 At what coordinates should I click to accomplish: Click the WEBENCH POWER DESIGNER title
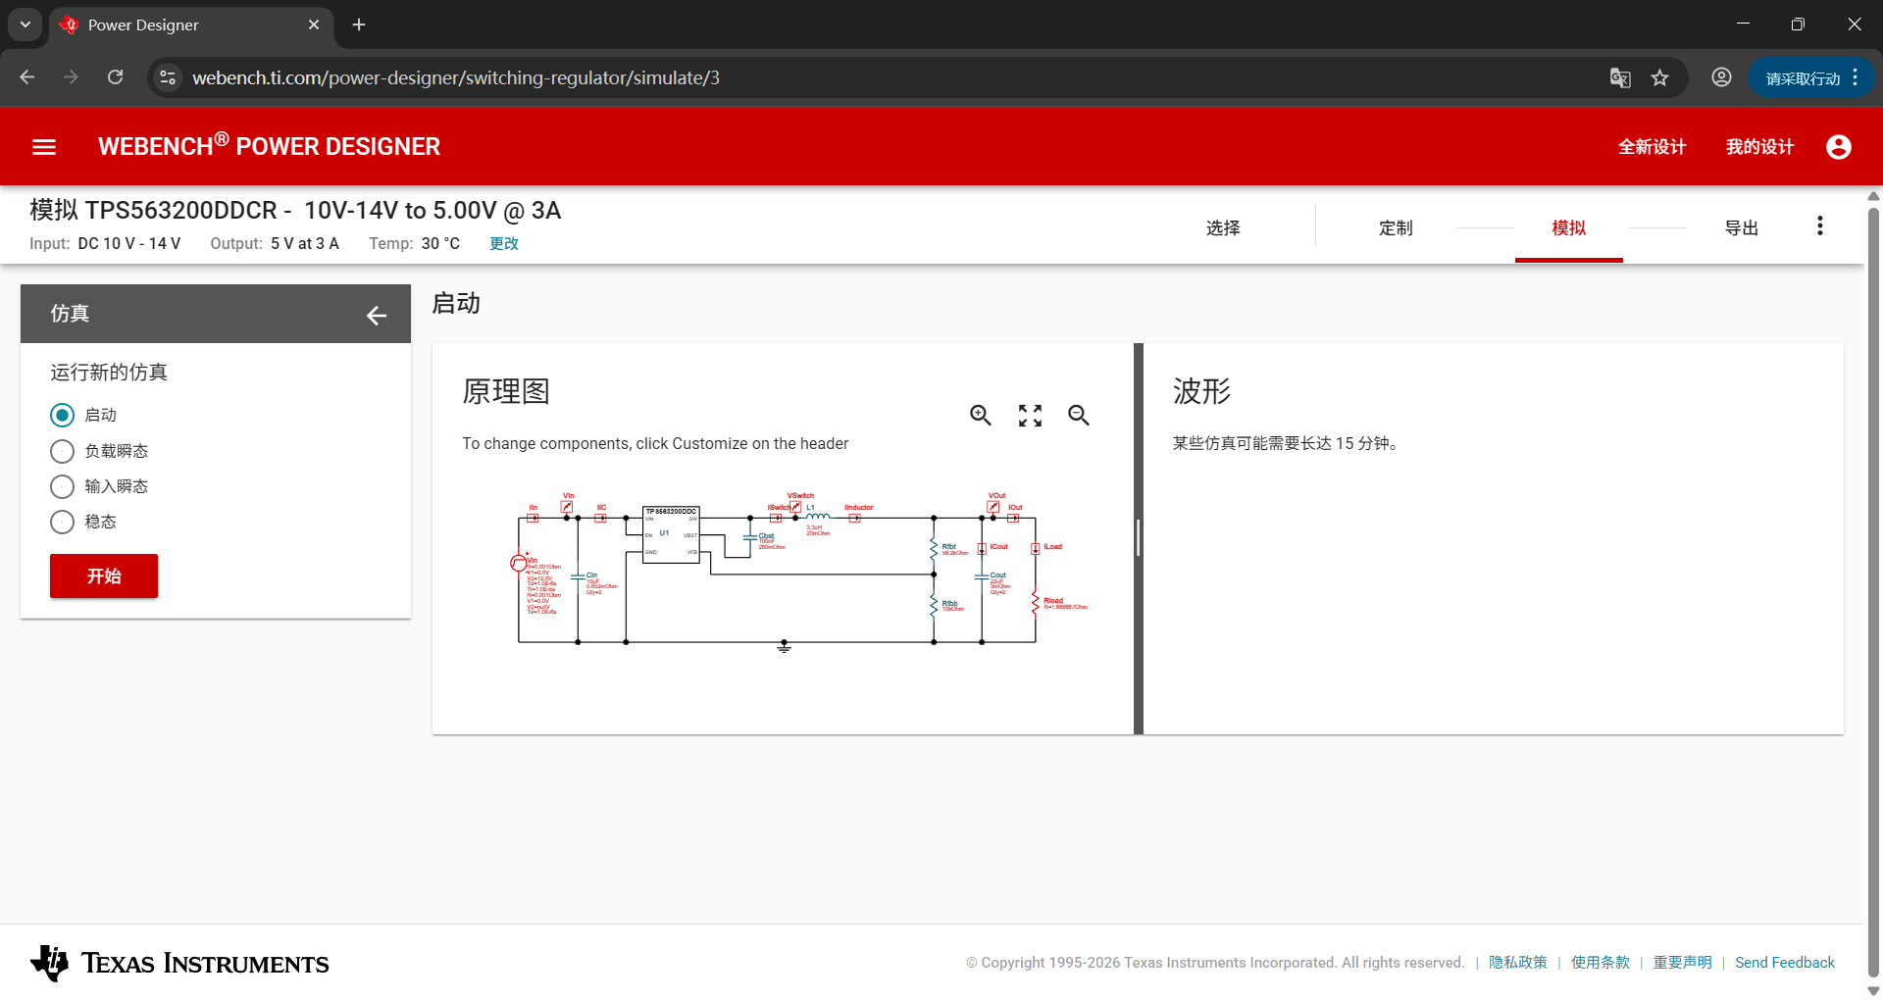(269, 145)
